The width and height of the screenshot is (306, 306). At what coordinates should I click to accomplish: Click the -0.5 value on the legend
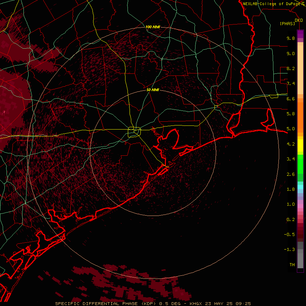(289, 235)
